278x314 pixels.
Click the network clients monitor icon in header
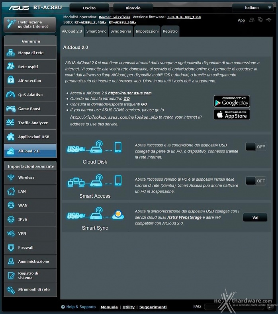[260, 20]
